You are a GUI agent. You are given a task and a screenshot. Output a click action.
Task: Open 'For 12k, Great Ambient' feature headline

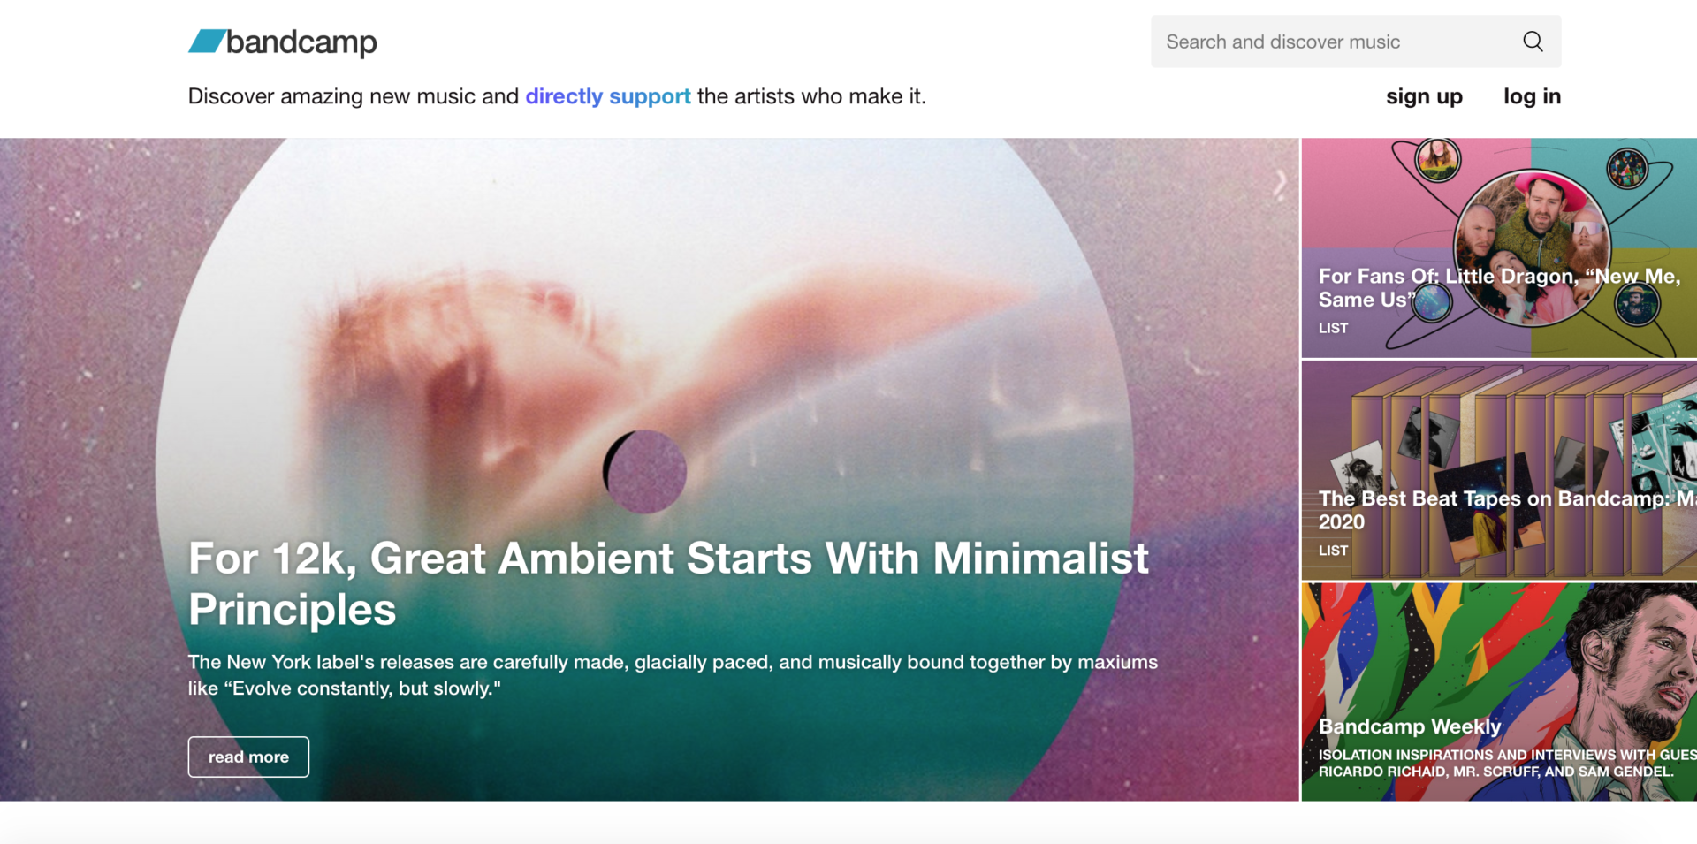click(x=668, y=583)
